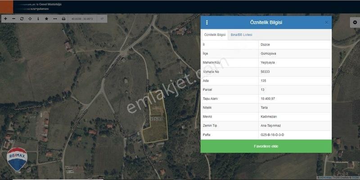Activate the locate/crosshair tool

(x=30, y=19)
